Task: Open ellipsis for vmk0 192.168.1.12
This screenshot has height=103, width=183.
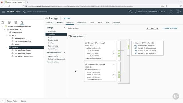Action: pos(114,54)
